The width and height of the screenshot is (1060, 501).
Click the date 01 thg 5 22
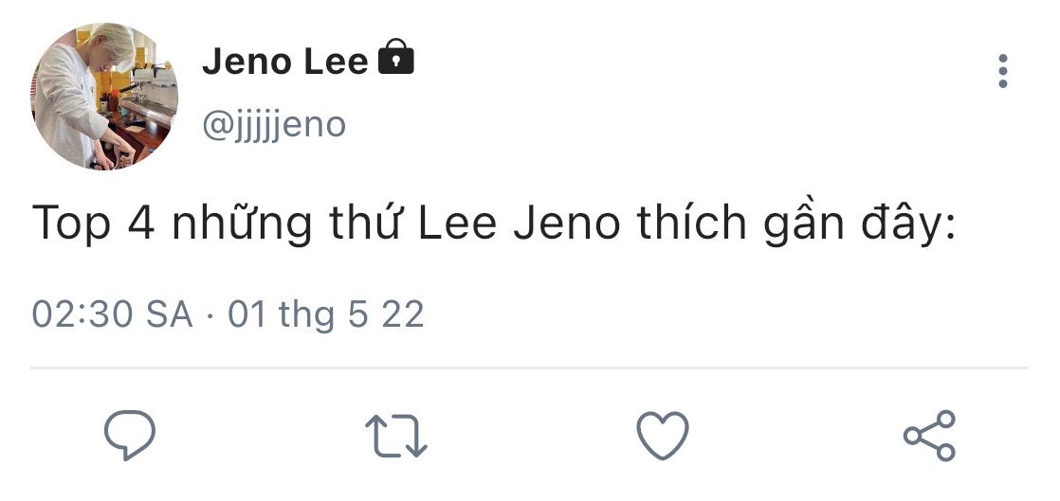325,314
